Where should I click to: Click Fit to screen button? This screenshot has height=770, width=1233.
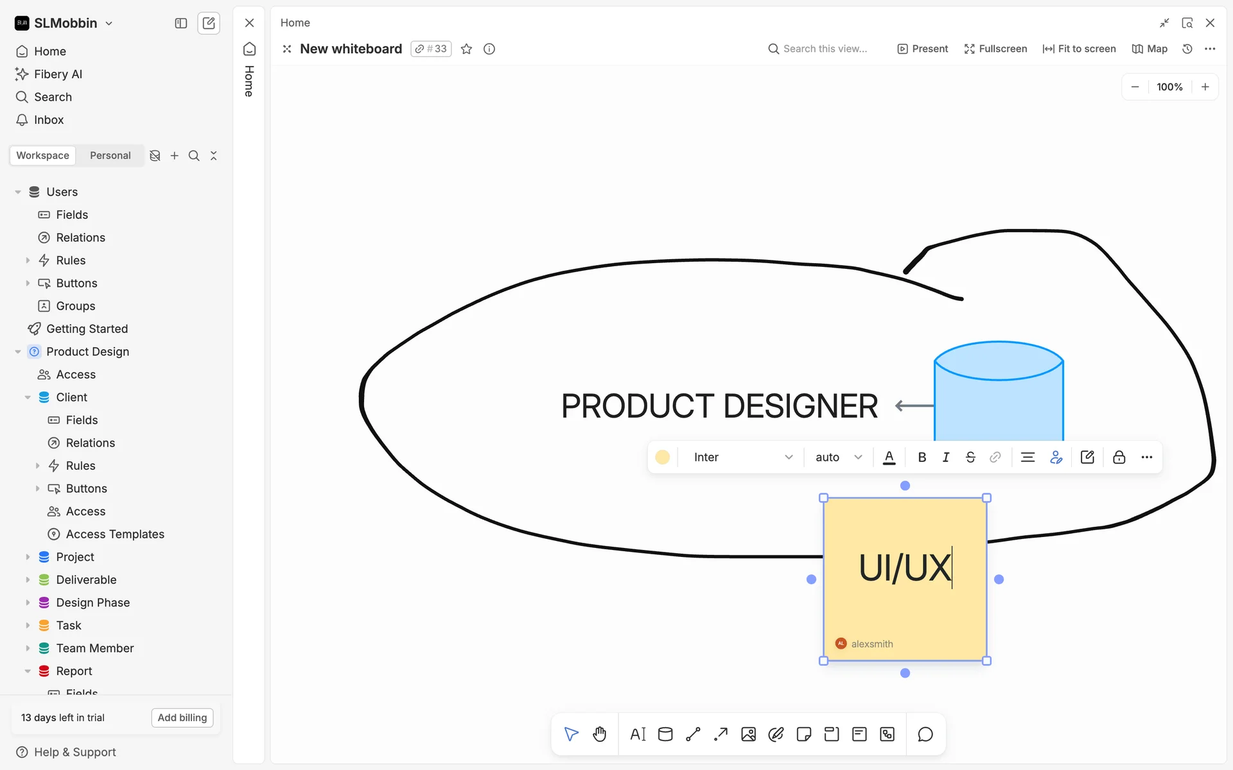[x=1079, y=49]
